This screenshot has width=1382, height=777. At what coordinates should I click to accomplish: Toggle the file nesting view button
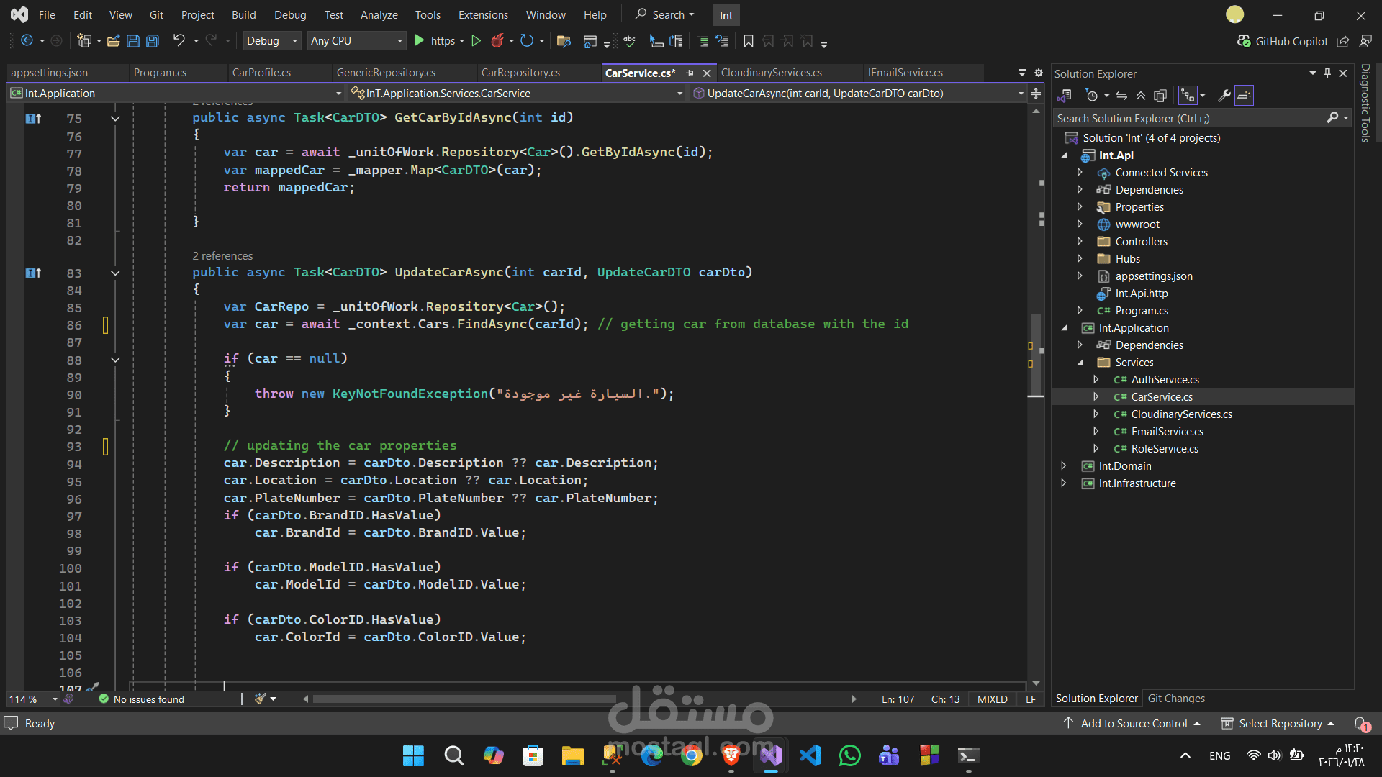pos(1188,96)
